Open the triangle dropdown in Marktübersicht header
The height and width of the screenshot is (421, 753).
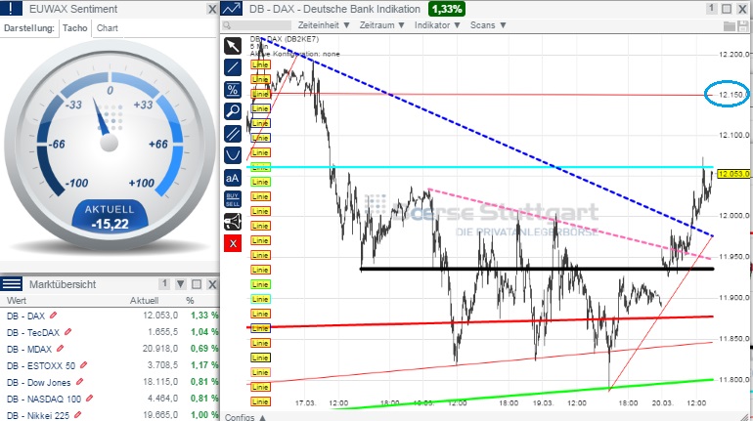coord(181,284)
